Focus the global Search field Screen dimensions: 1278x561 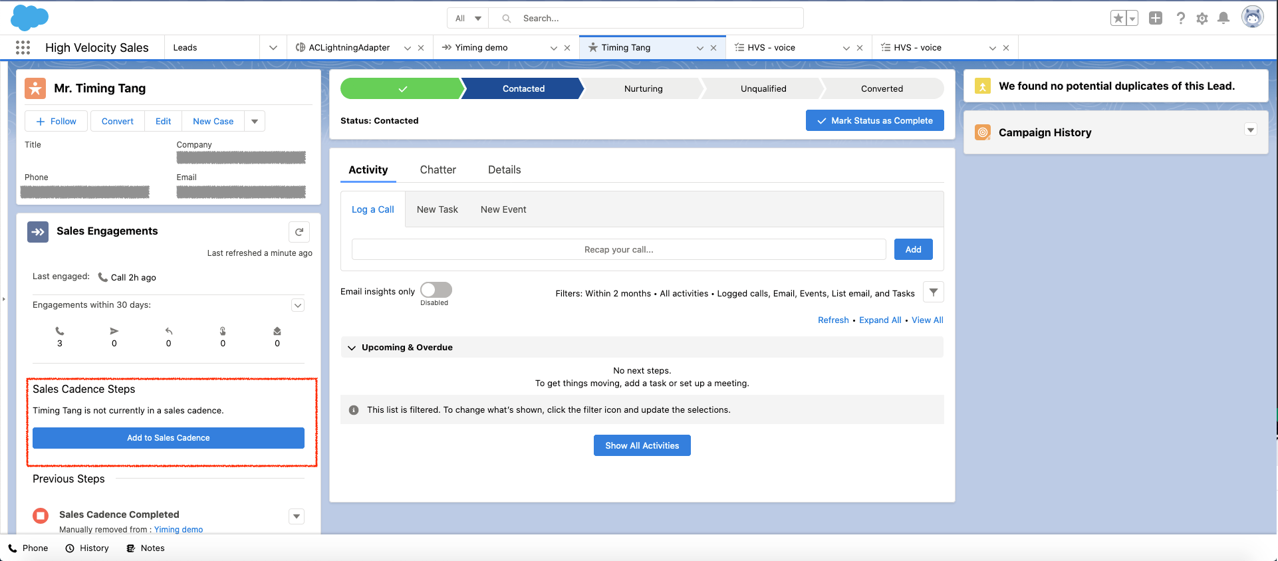click(646, 19)
